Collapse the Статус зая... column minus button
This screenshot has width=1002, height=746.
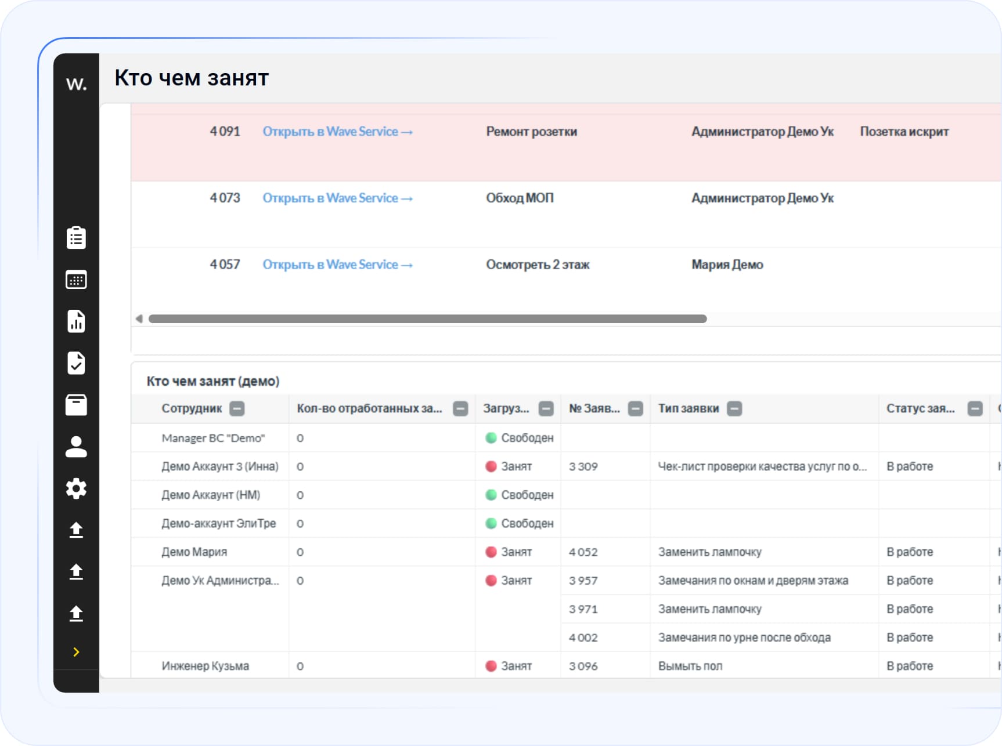975,408
